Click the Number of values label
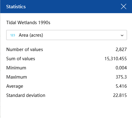The image size is (132, 118). click(25, 50)
